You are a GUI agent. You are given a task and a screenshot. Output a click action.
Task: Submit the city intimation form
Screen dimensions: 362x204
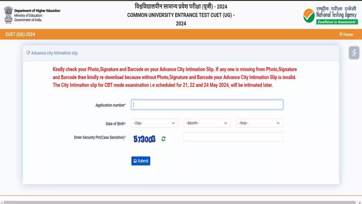coord(141,161)
